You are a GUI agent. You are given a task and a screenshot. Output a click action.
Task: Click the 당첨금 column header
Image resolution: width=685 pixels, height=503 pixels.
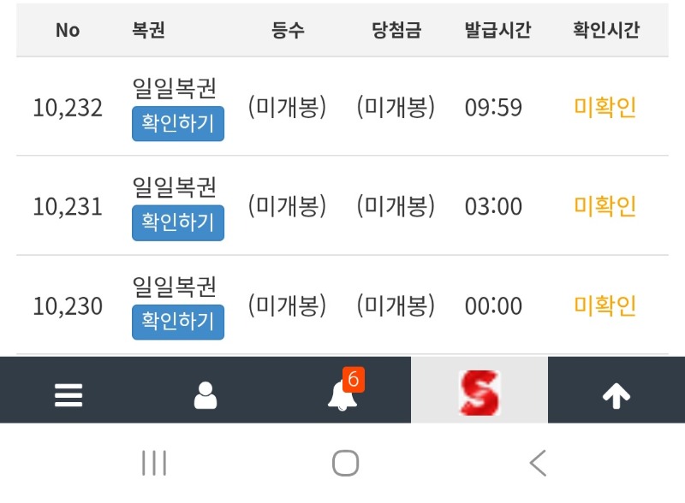click(396, 30)
